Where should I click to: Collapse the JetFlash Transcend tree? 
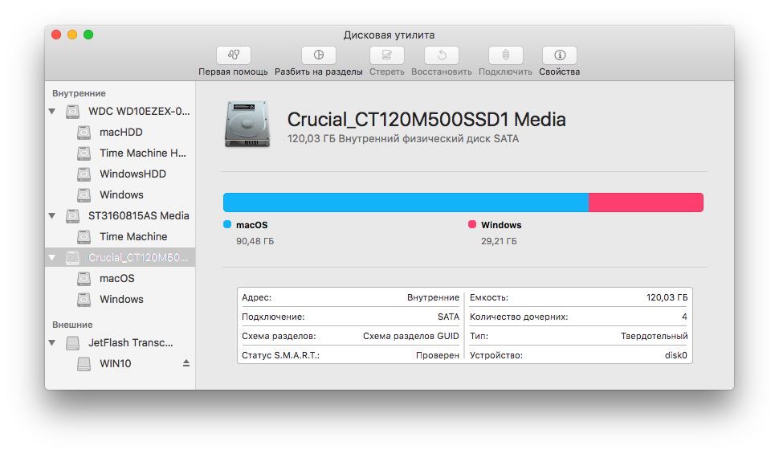[x=51, y=342]
